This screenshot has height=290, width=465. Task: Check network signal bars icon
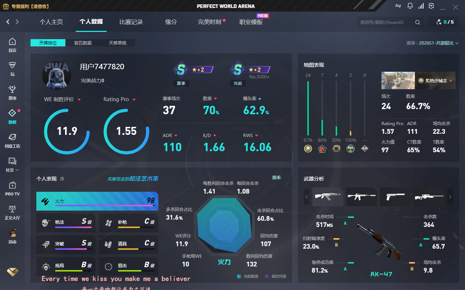point(421,6)
